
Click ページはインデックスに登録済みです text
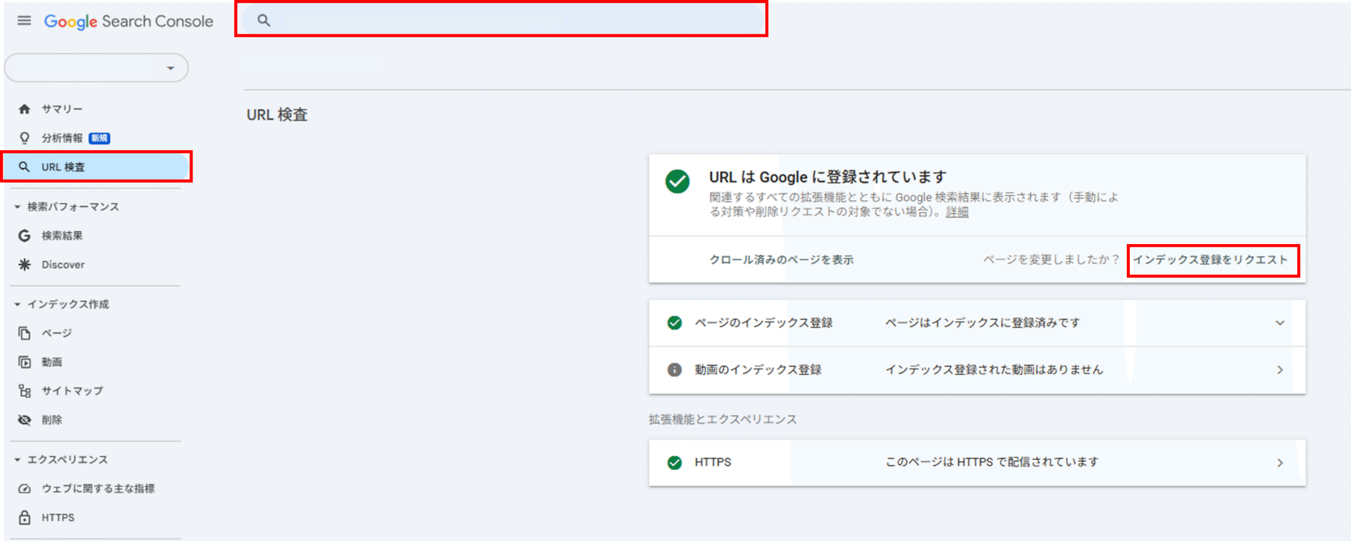pos(983,323)
